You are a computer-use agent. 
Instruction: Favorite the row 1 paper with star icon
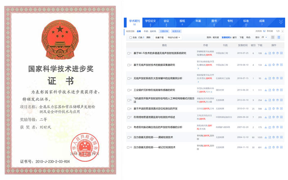point(274,53)
